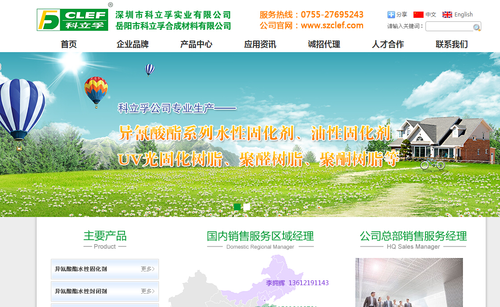
Task: Switch language to English
Action: click(x=463, y=15)
